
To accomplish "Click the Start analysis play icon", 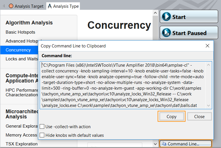I will click(x=166, y=17).
